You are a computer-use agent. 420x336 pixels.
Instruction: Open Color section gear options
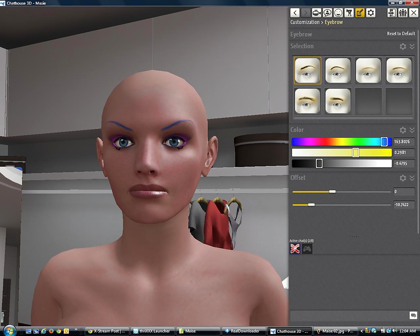(403, 130)
